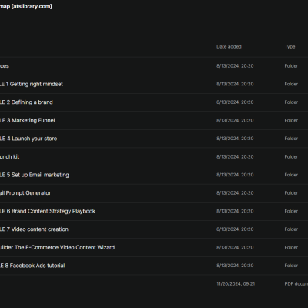Open the folder ending in 'unch kit'

point(9,157)
